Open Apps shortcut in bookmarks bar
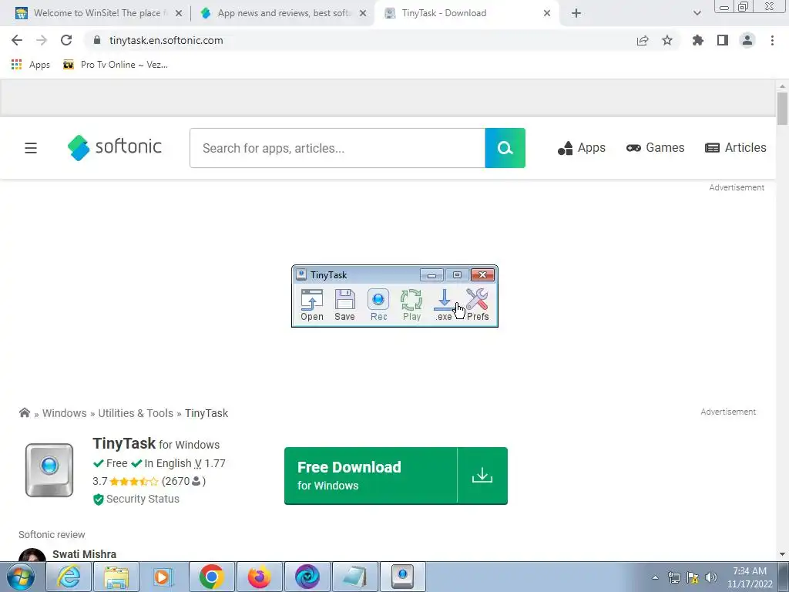Viewport: 789px width, 592px height. point(30,65)
